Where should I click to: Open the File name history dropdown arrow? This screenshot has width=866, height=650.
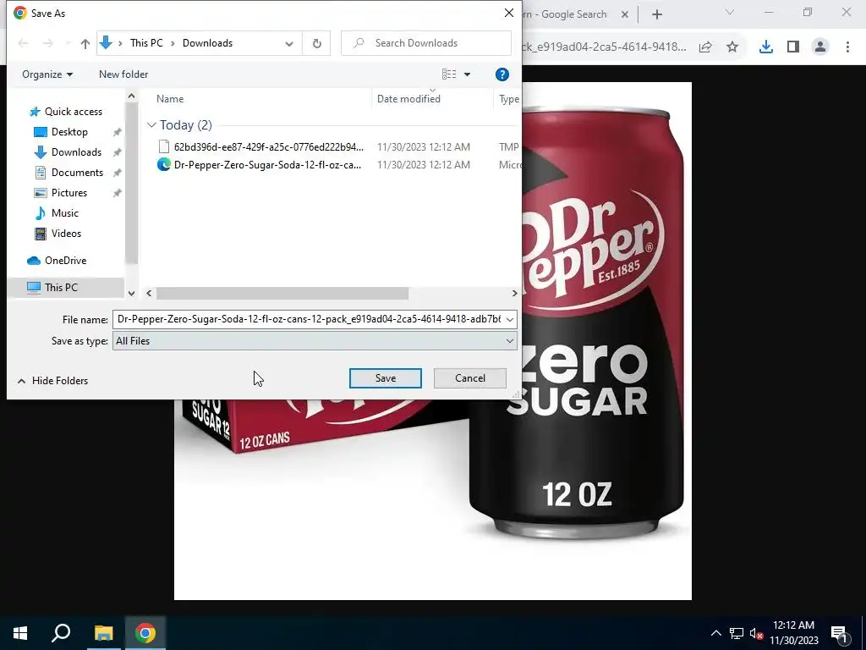point(510,319)
